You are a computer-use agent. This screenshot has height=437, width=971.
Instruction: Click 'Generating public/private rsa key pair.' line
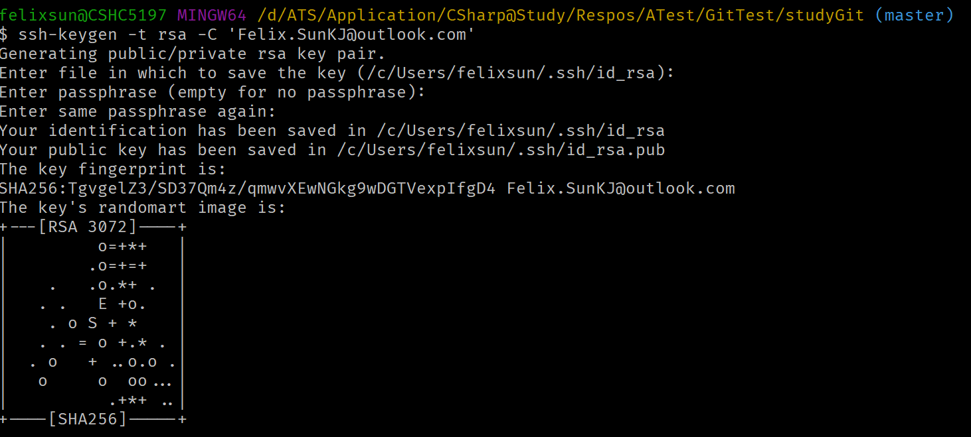(x=193, y=54)
